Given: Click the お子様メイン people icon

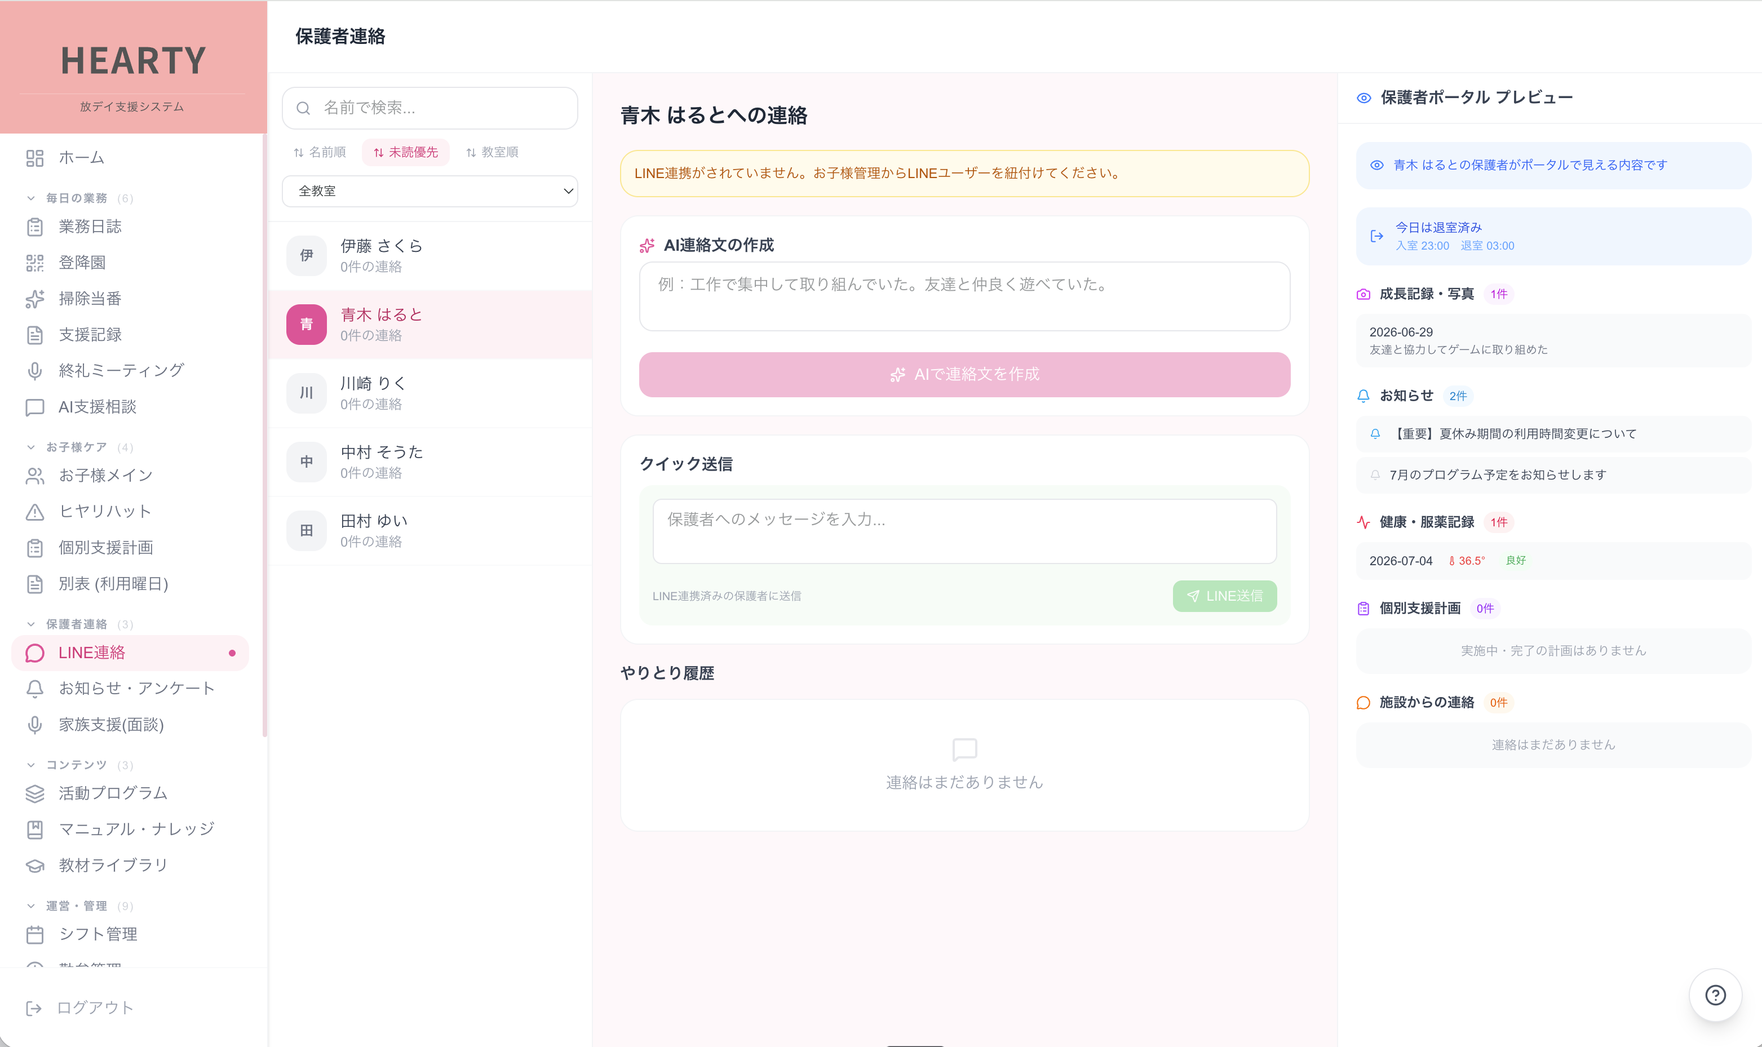Looking at the screenshot, I should [34, 476].
